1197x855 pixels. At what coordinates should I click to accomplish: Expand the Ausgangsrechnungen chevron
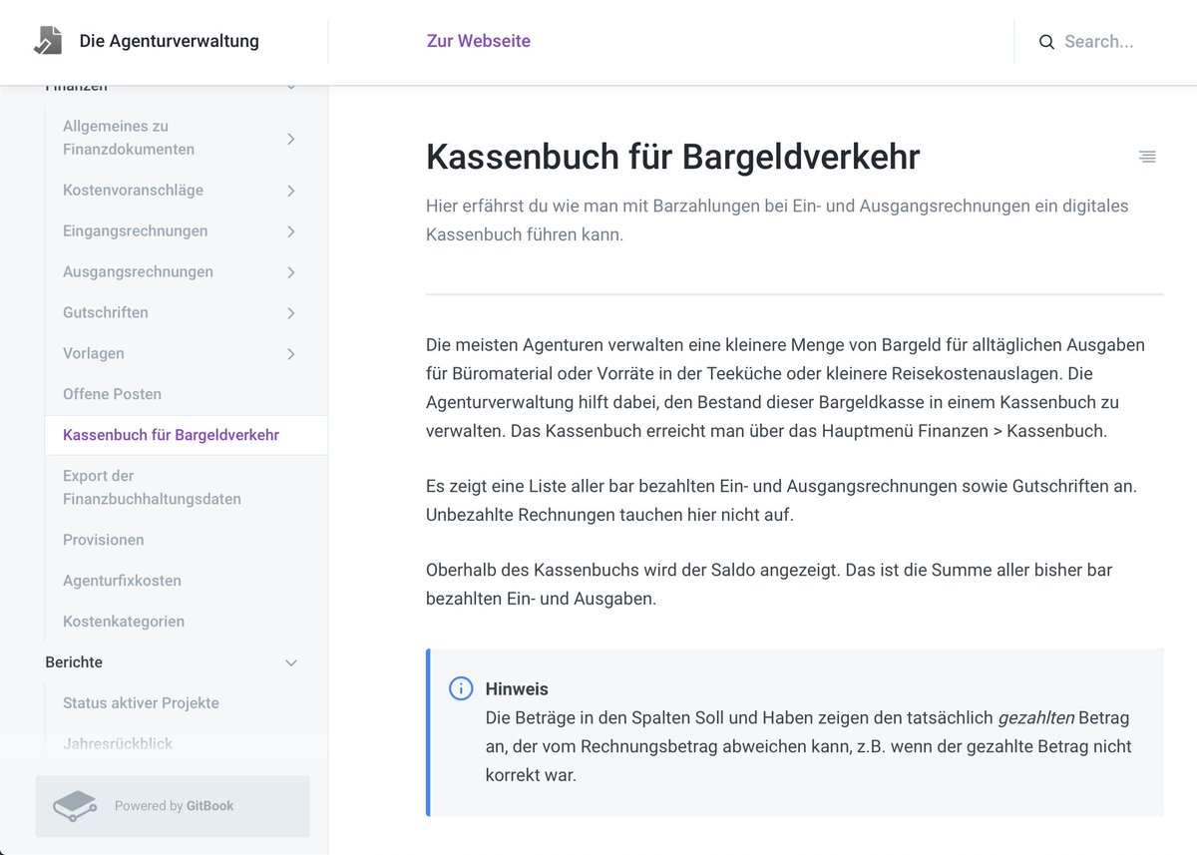(291, 272)
